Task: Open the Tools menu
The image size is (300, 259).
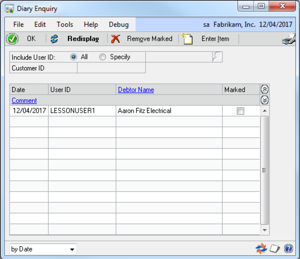Action: tap(65, 25)
